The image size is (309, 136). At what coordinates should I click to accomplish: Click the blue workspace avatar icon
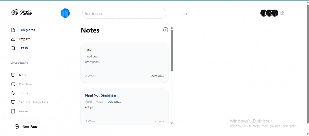pos(65,13)
